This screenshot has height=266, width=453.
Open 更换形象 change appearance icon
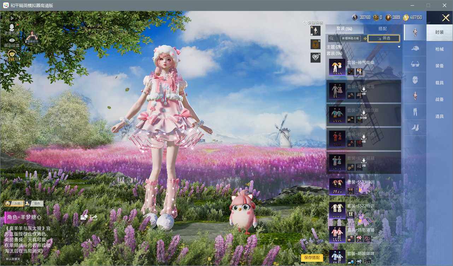(12, 29)
